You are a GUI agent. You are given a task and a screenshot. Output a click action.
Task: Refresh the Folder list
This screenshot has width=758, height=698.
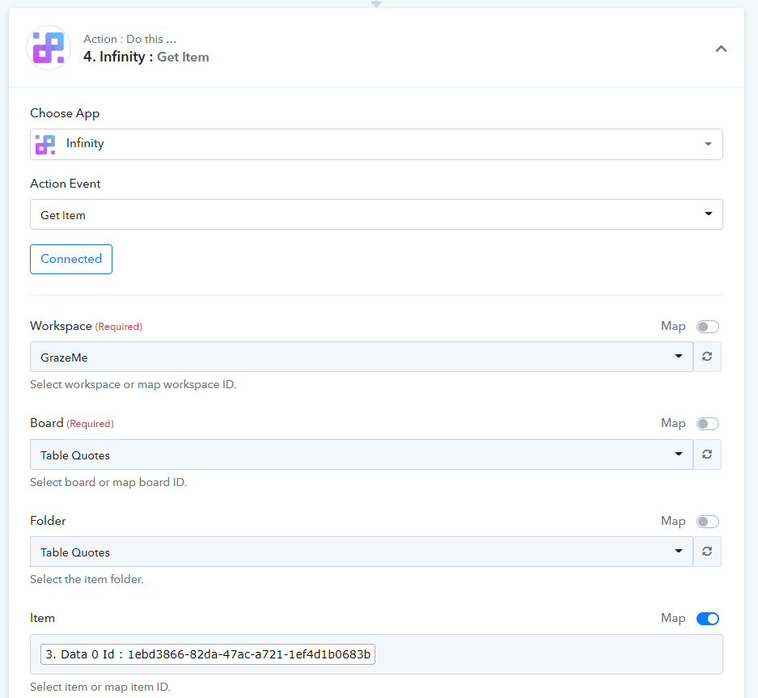707,552
